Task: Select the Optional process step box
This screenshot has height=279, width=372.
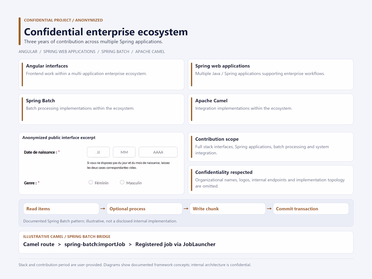Action: [144, 209]
